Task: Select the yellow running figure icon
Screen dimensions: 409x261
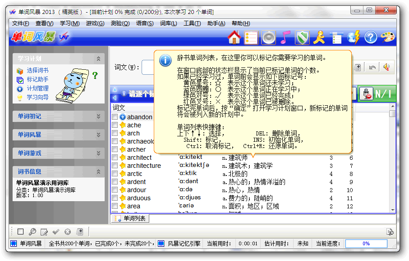Action: tap(319, 37)
